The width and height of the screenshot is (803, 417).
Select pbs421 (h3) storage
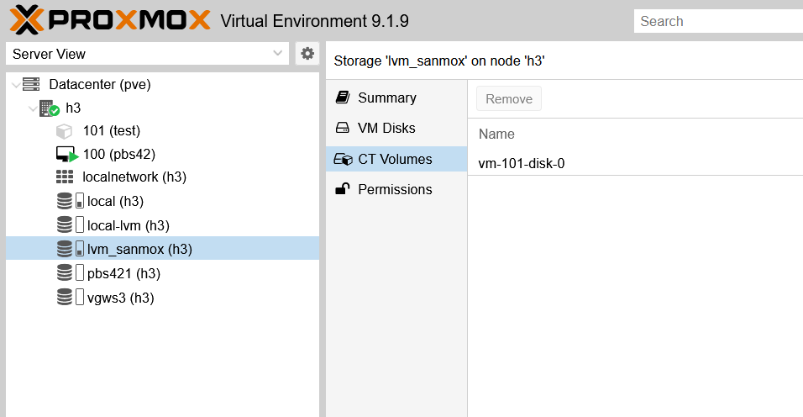123,273
